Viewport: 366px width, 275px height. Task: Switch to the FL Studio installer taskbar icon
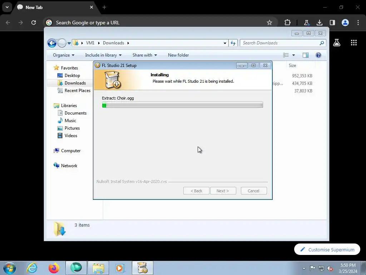(143, 268)
